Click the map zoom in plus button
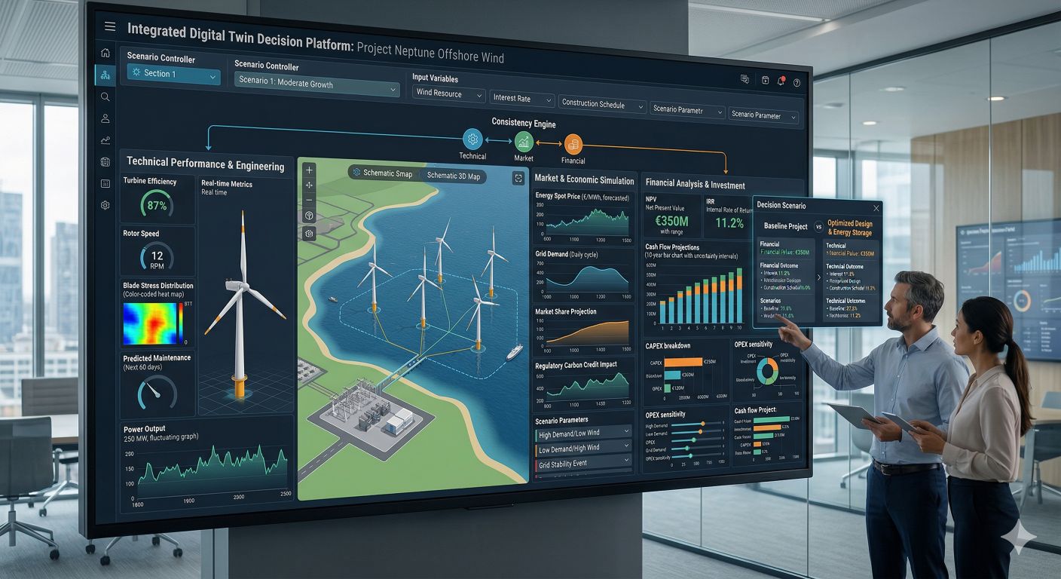Screen dimensions: 1061x579 pyautogui.click(x=309, y=170)
